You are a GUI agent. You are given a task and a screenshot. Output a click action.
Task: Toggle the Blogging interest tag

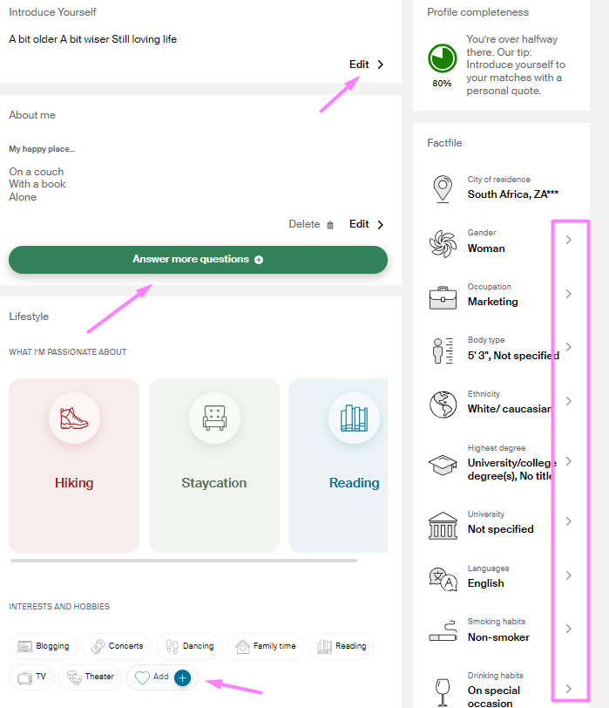[44, 646]
